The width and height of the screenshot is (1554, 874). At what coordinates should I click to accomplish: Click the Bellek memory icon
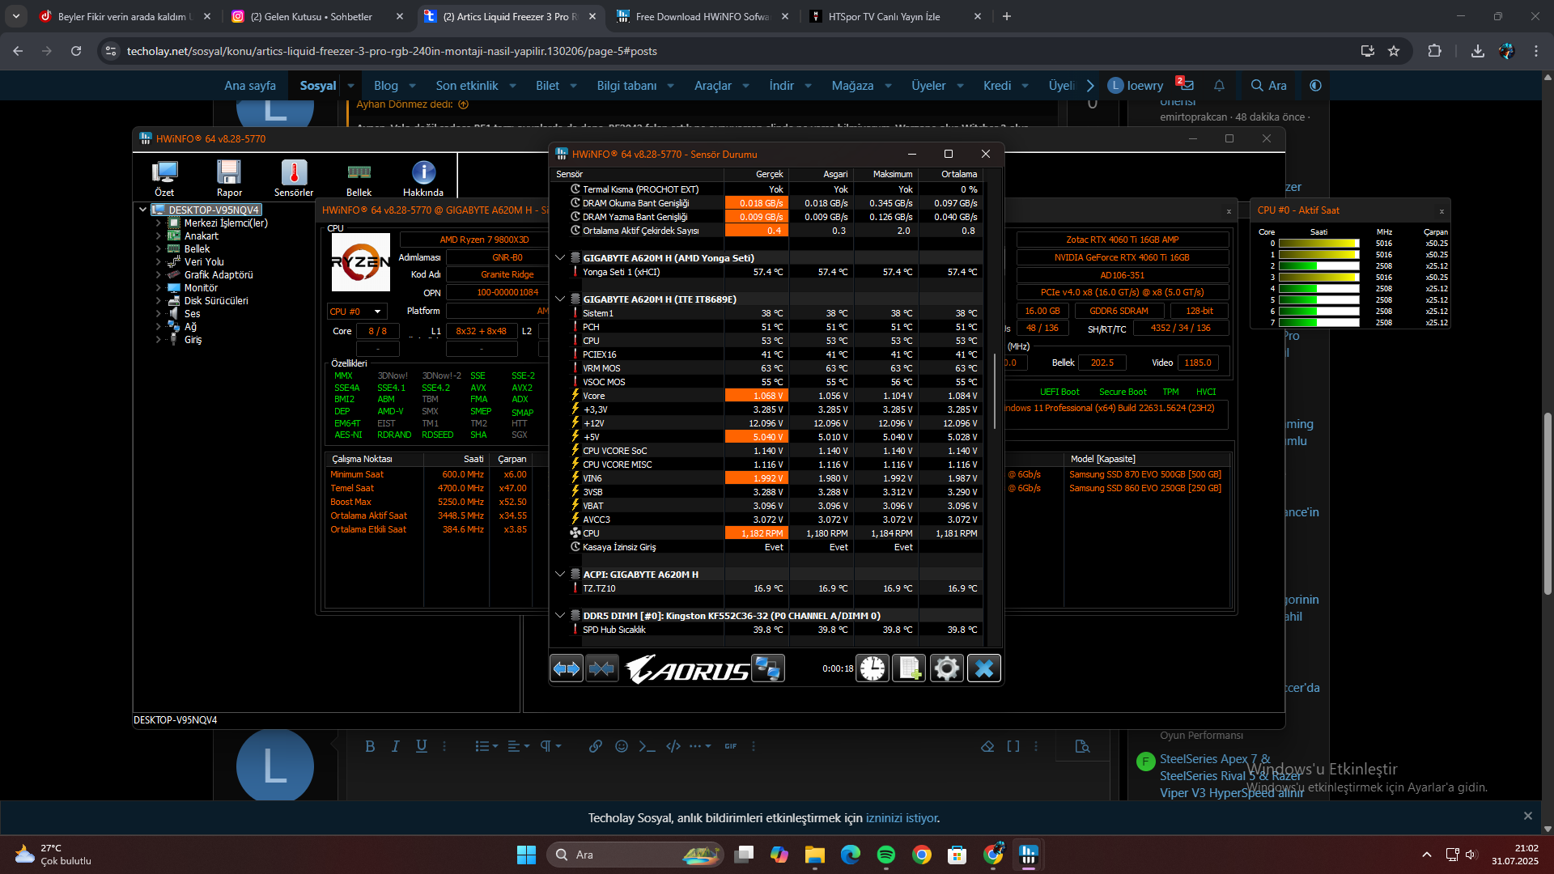(359, 178)
